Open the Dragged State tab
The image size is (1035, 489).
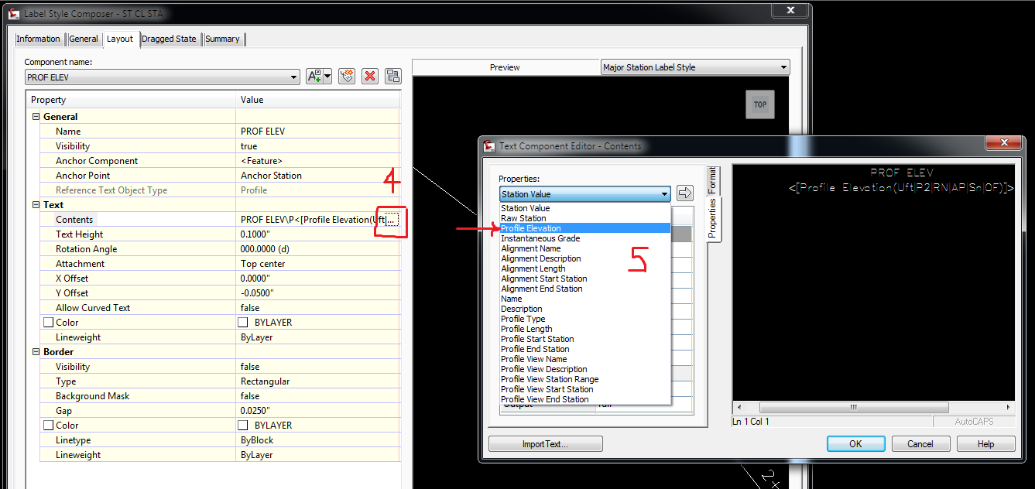tap(169, 39)
